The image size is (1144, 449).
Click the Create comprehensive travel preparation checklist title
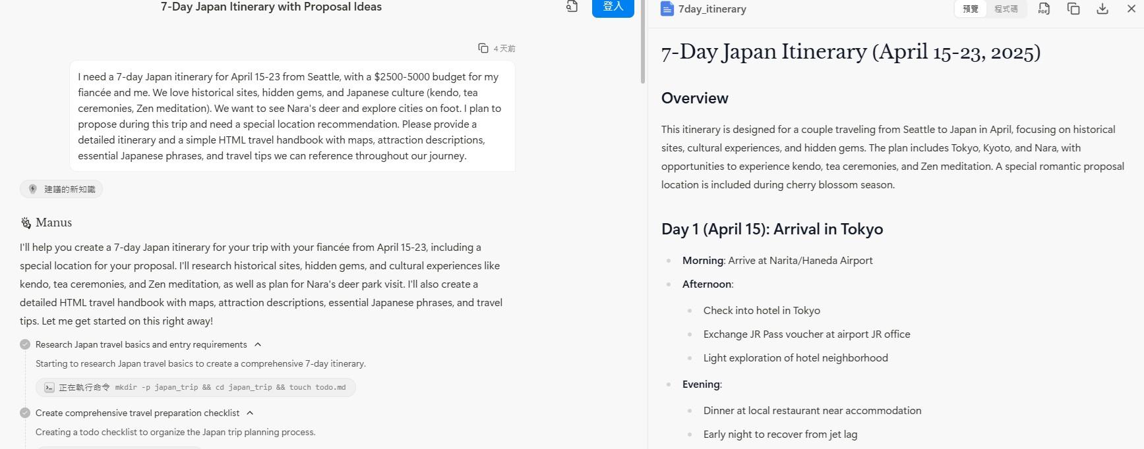[137, 413]
